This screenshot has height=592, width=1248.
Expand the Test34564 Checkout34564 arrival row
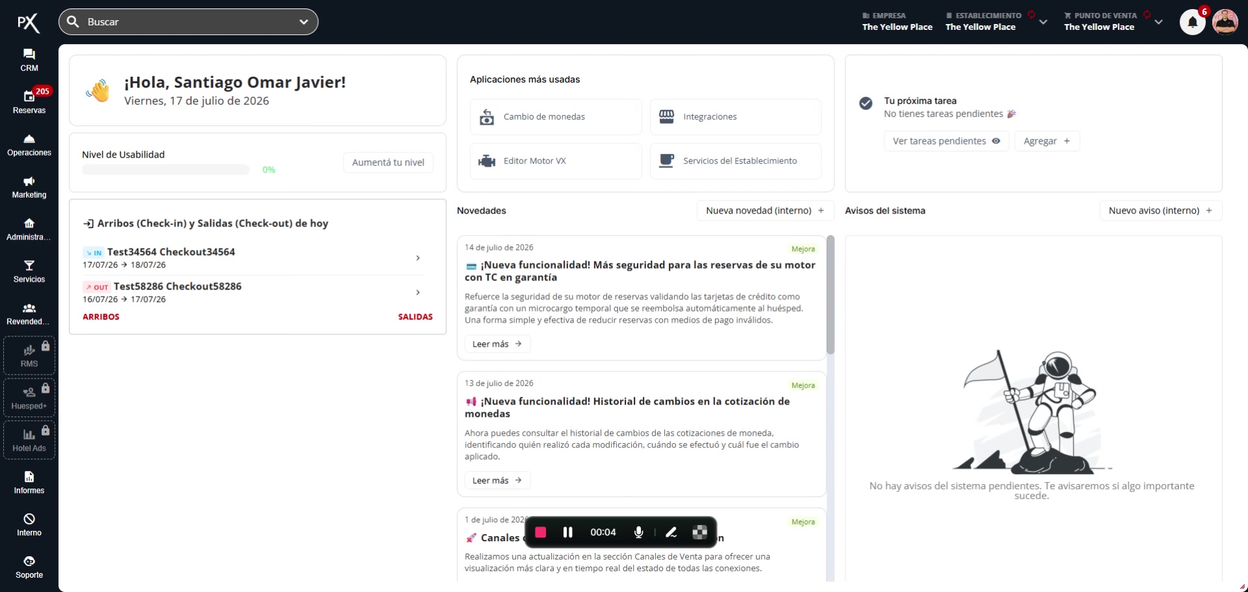[257, 258]
